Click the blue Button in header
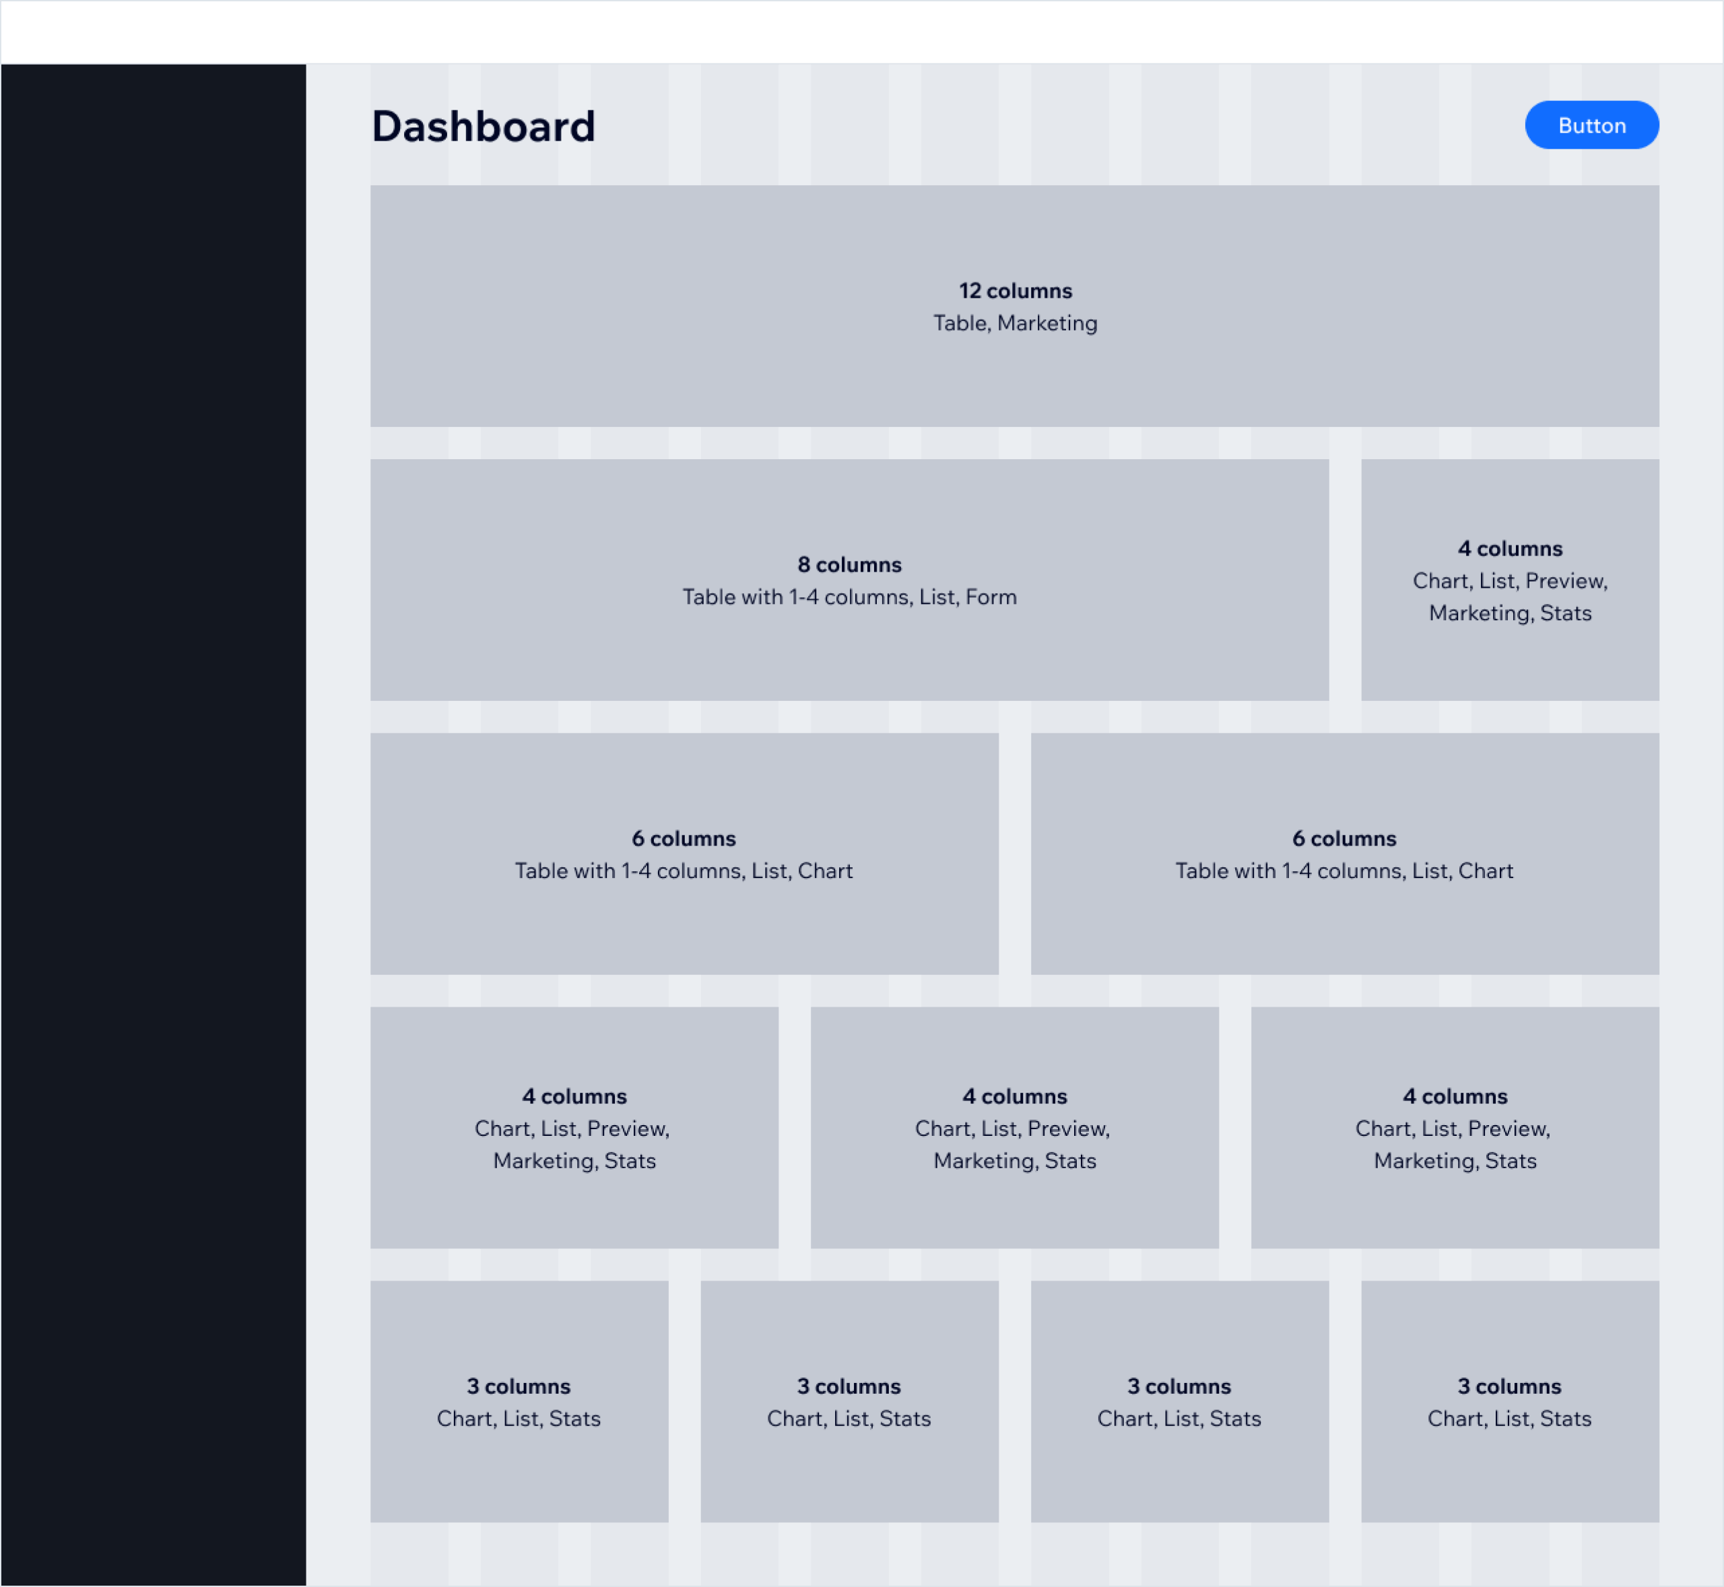 coord(1591,125)
